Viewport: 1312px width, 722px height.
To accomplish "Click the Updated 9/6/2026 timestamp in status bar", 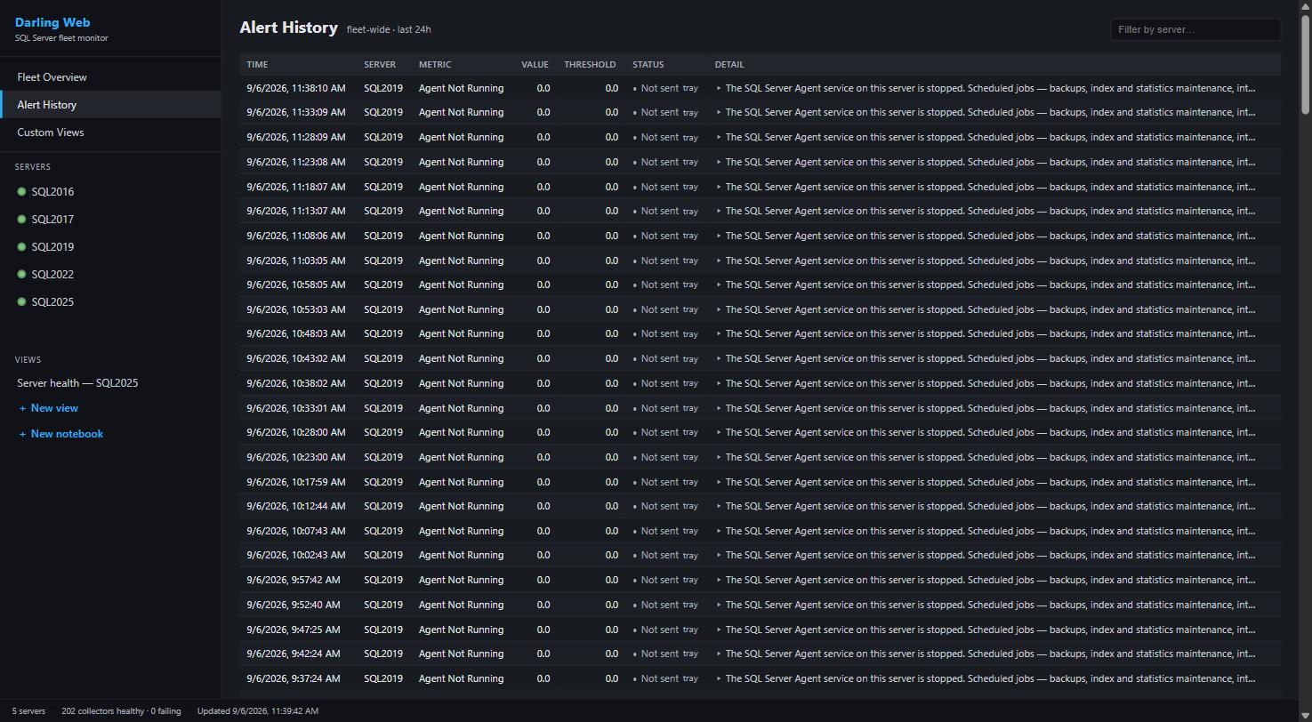I will (258, 711).
